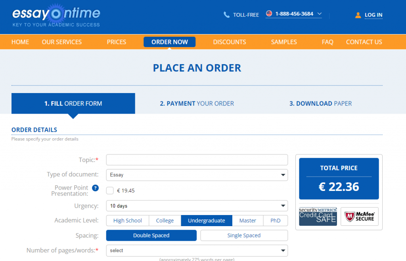Choose Single Spaced spacing
406x261 pixels.
(244, 235)
